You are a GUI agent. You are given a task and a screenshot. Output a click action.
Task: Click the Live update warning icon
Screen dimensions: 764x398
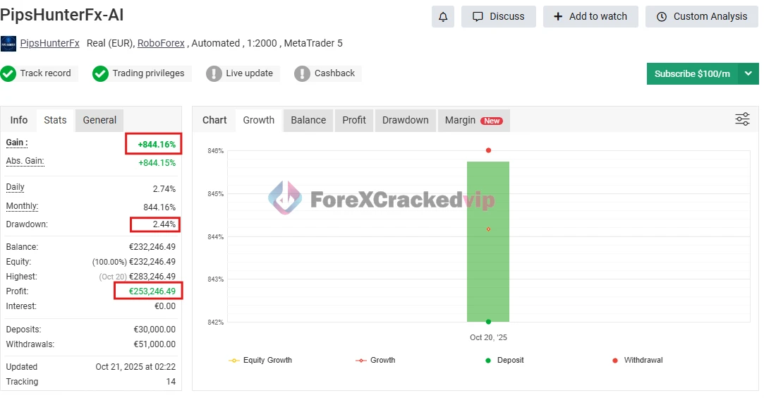tap(214, 73)
